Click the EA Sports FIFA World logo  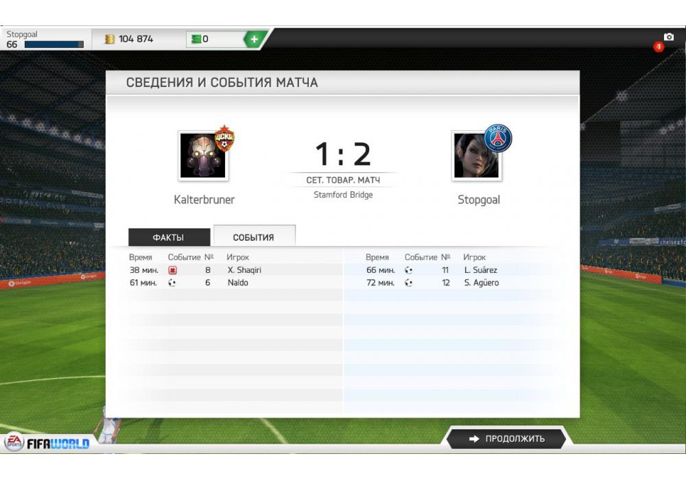click(x=47, y=443)
